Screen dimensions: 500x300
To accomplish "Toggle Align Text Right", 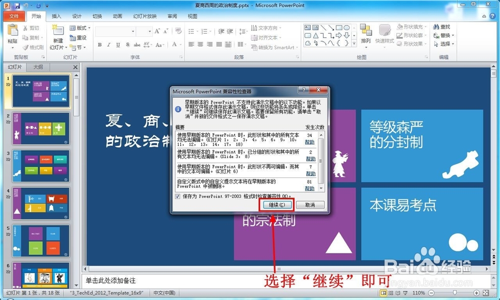I will tap(209, 44).
